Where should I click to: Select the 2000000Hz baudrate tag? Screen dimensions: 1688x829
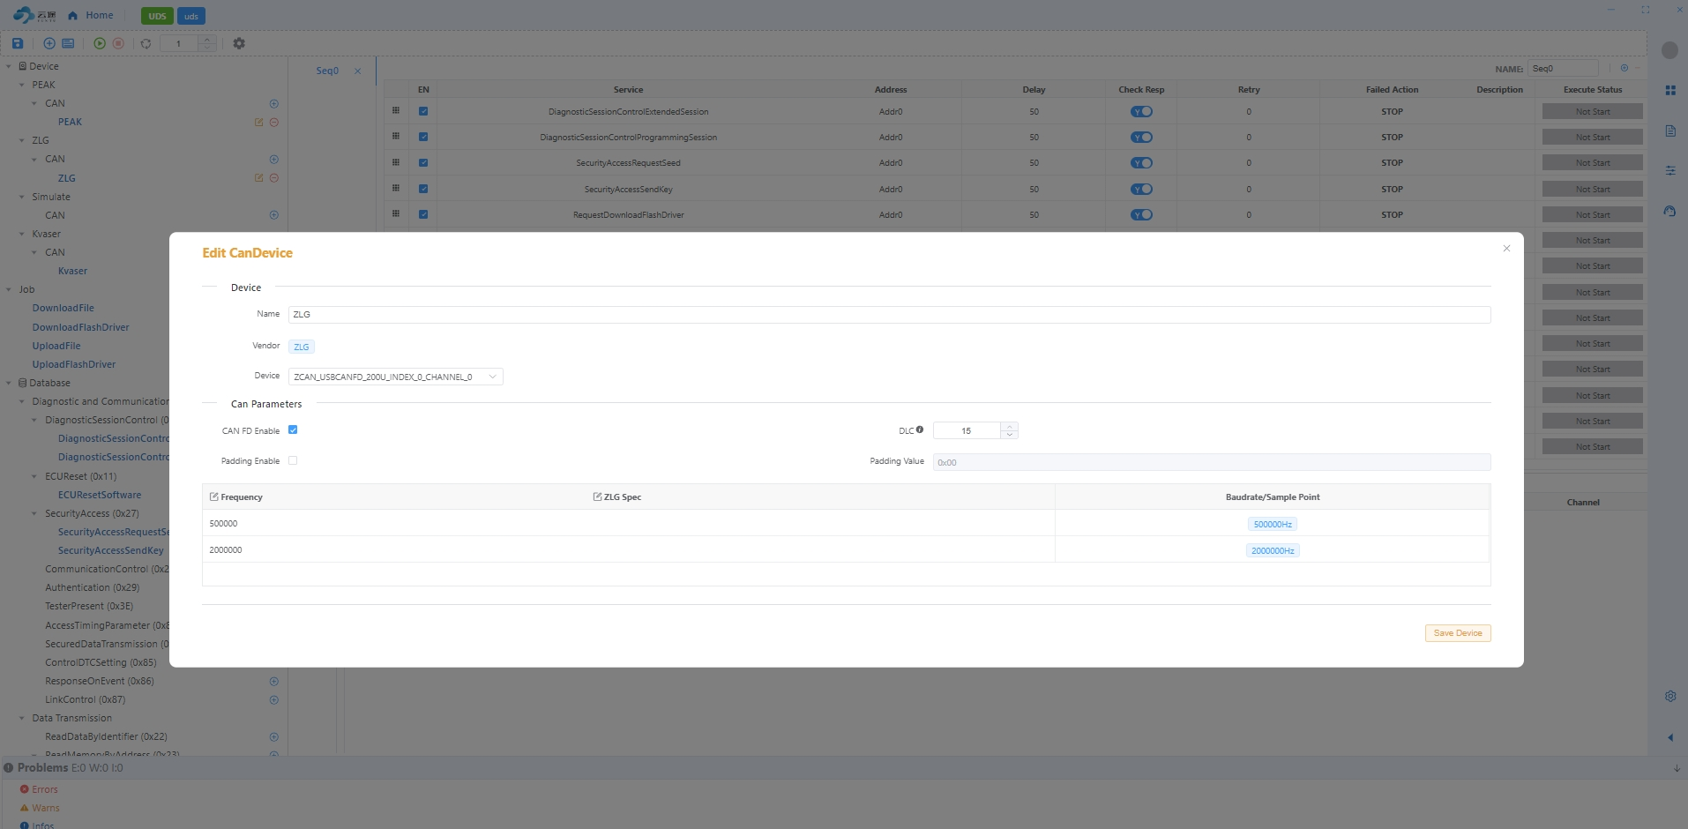pos(1273,550)
